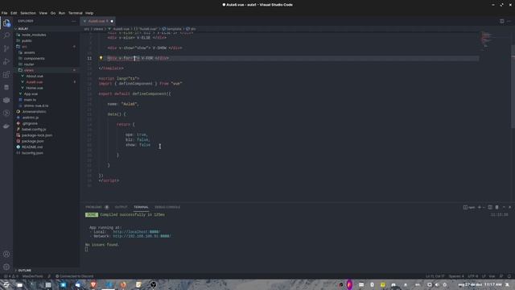Click the Spaces: 4 indentation status item
515x290 pixels.
tap(456, 276)
